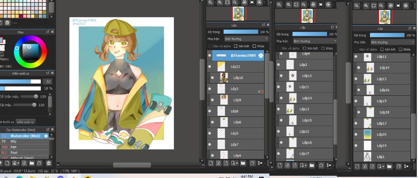Viewport: 418px width, 178px height.
Task: Hide Lớp20 layer in right panel
Action: click(x=356, y=134)
